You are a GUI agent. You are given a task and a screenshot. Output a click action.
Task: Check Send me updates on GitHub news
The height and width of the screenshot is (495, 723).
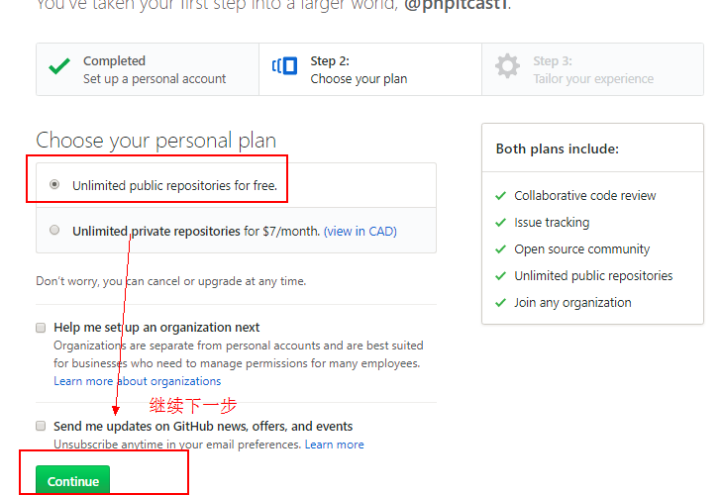click(41, 426)
